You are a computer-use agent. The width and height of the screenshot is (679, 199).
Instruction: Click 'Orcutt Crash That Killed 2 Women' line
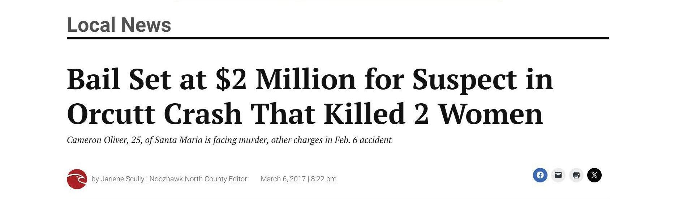click(x=305, y=114)
